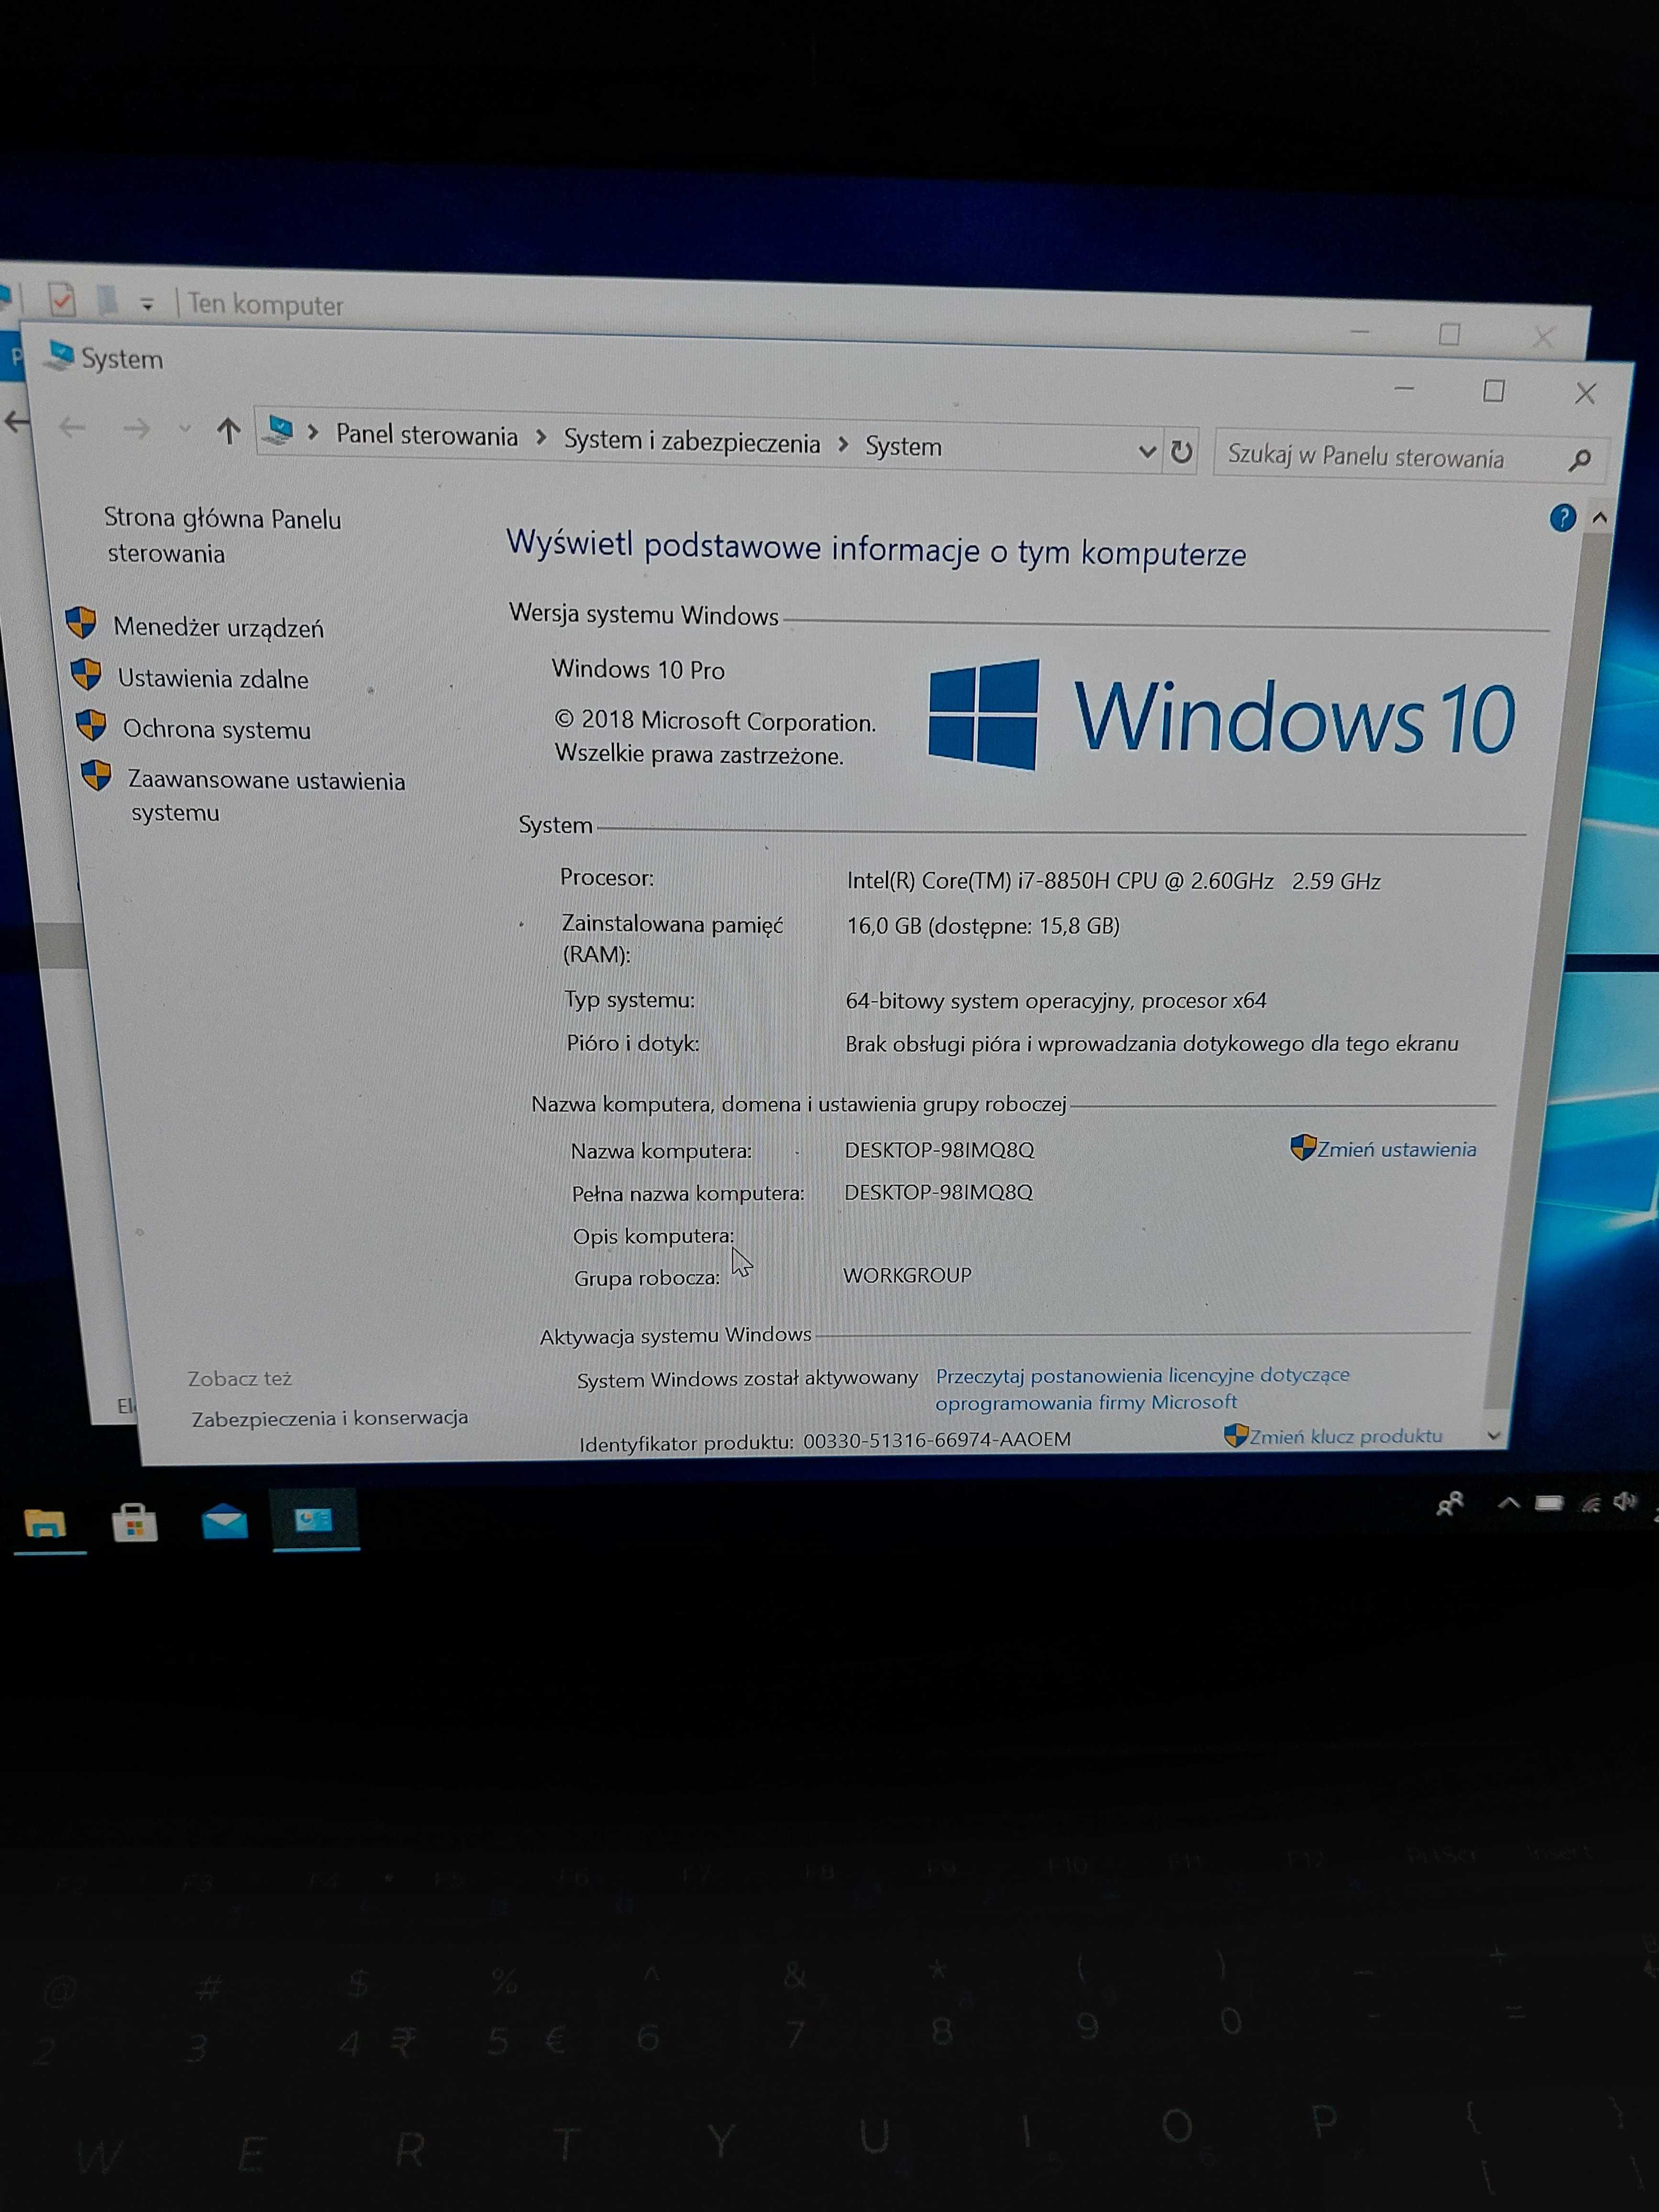Click the WORKGROUP value
This screenshot has width=1659, height=2212.
907,1275
